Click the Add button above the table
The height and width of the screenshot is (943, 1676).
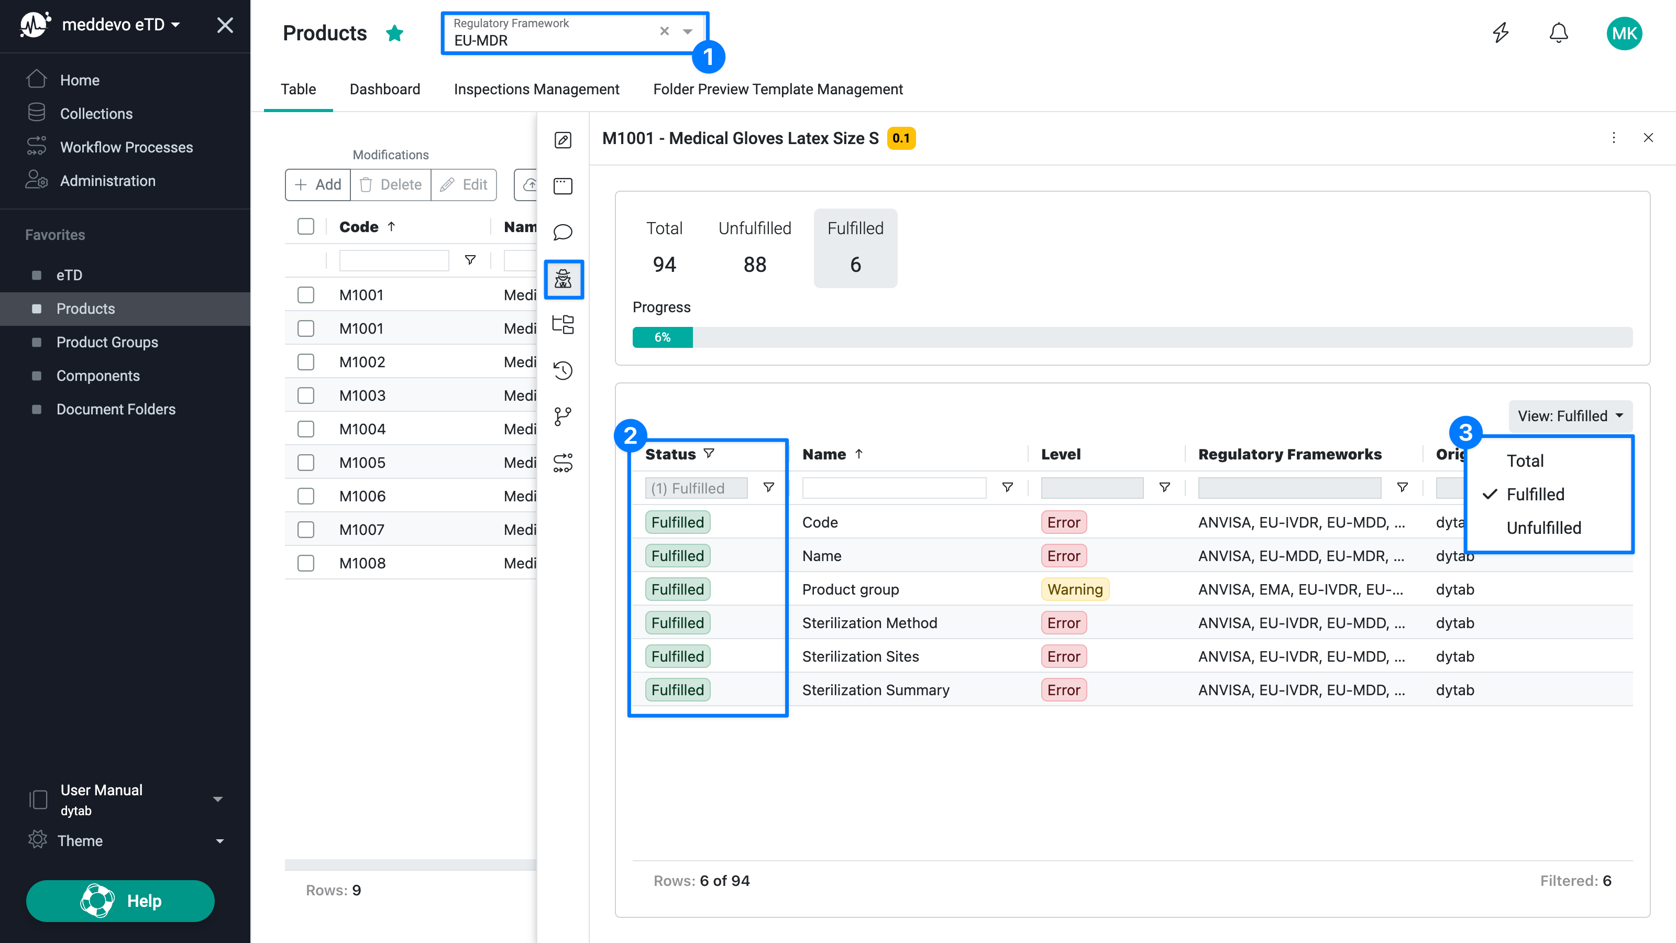[x=317, y=184]
